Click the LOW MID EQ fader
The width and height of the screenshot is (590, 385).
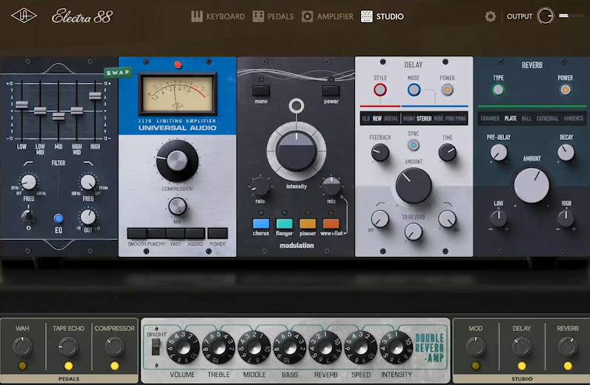point(40,110)
